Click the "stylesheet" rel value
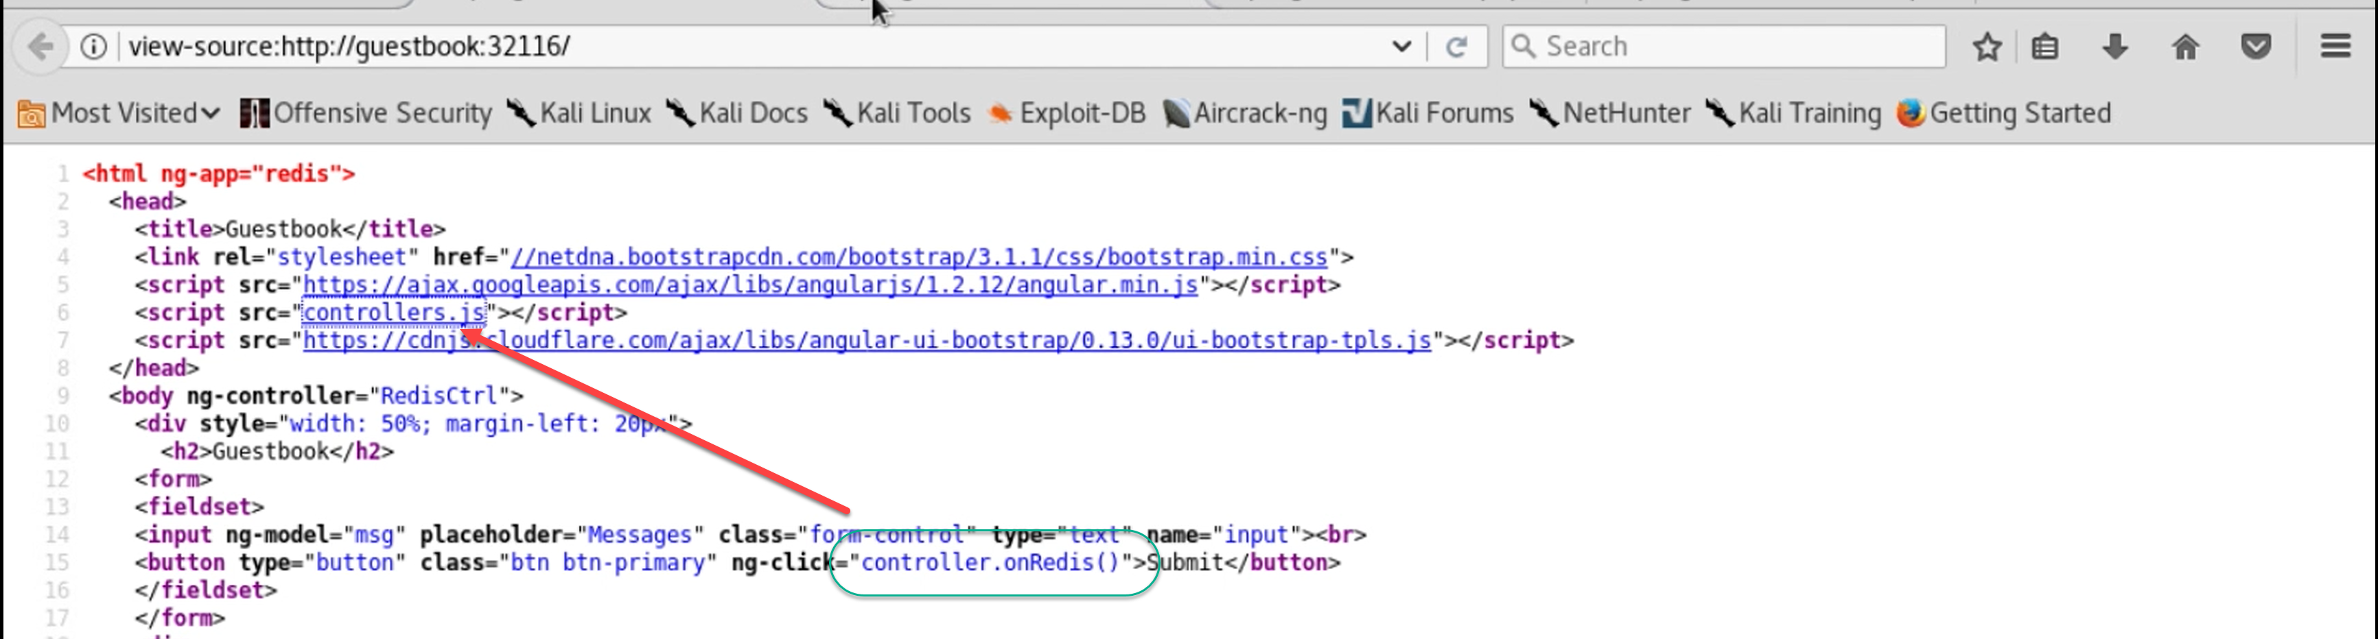2378x639 pixels. 342,257
